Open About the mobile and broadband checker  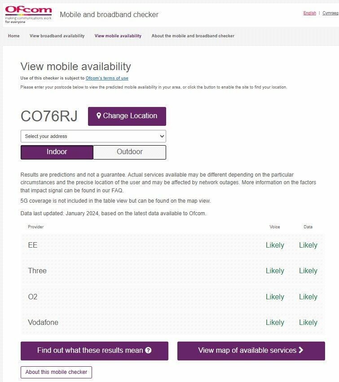click(x=193, y=36)
